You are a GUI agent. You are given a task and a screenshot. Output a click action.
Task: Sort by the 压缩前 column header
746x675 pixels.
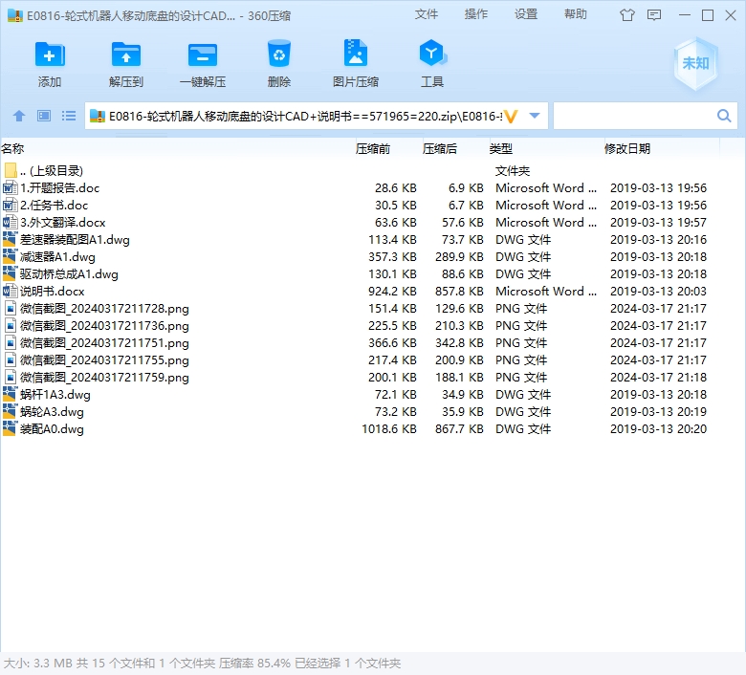[373, 149]
